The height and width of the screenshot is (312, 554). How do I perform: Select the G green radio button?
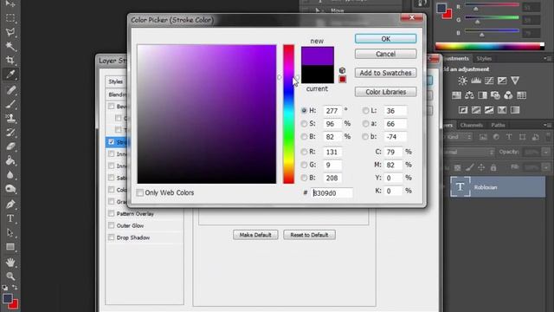click(304, 165)
